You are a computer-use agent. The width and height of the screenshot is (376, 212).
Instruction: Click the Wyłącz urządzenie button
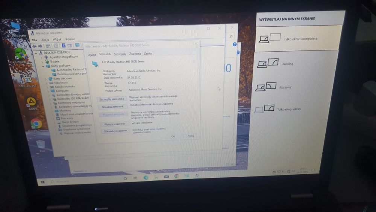click(x=115, y=124)
